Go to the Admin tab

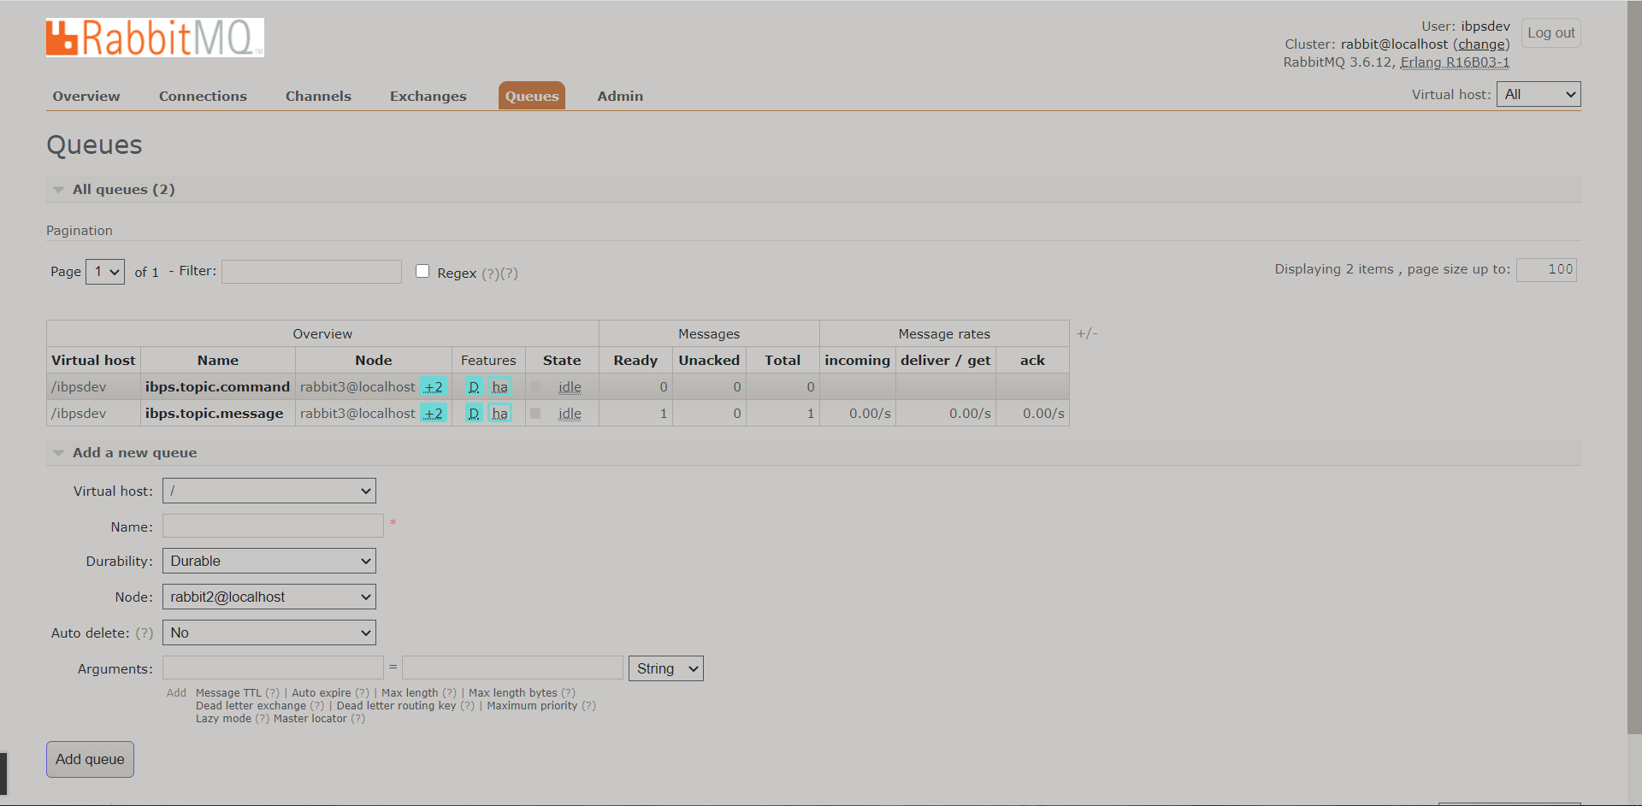click(620, 97)
